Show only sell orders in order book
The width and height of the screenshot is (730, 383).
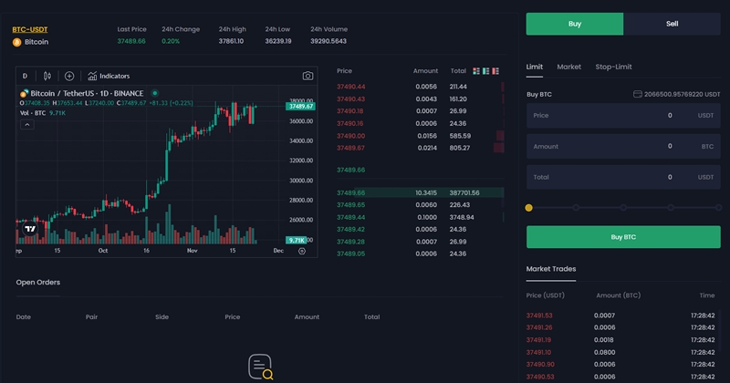pyautogui.click(x=497, y=70)
